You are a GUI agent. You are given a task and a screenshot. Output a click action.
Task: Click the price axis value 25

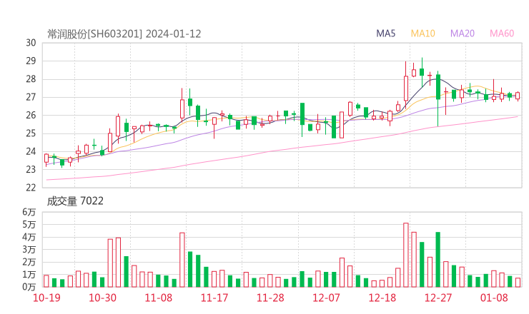tap(31, 133)
